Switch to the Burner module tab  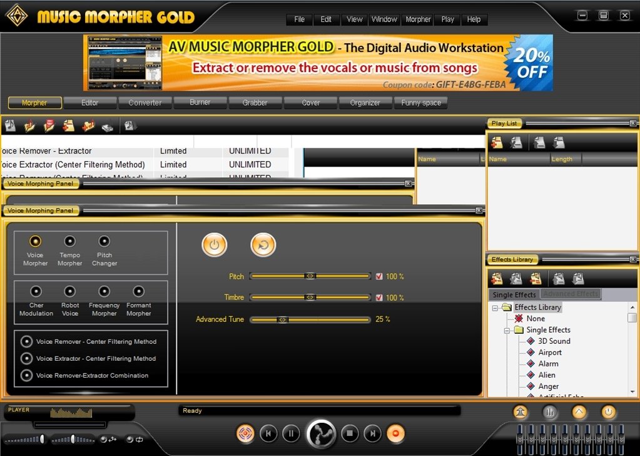pos(200,102)
